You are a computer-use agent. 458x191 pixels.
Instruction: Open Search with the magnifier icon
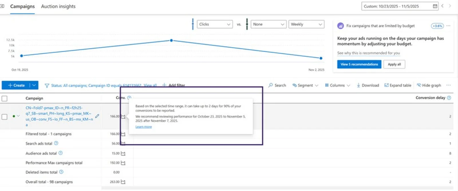pos(271,85)
